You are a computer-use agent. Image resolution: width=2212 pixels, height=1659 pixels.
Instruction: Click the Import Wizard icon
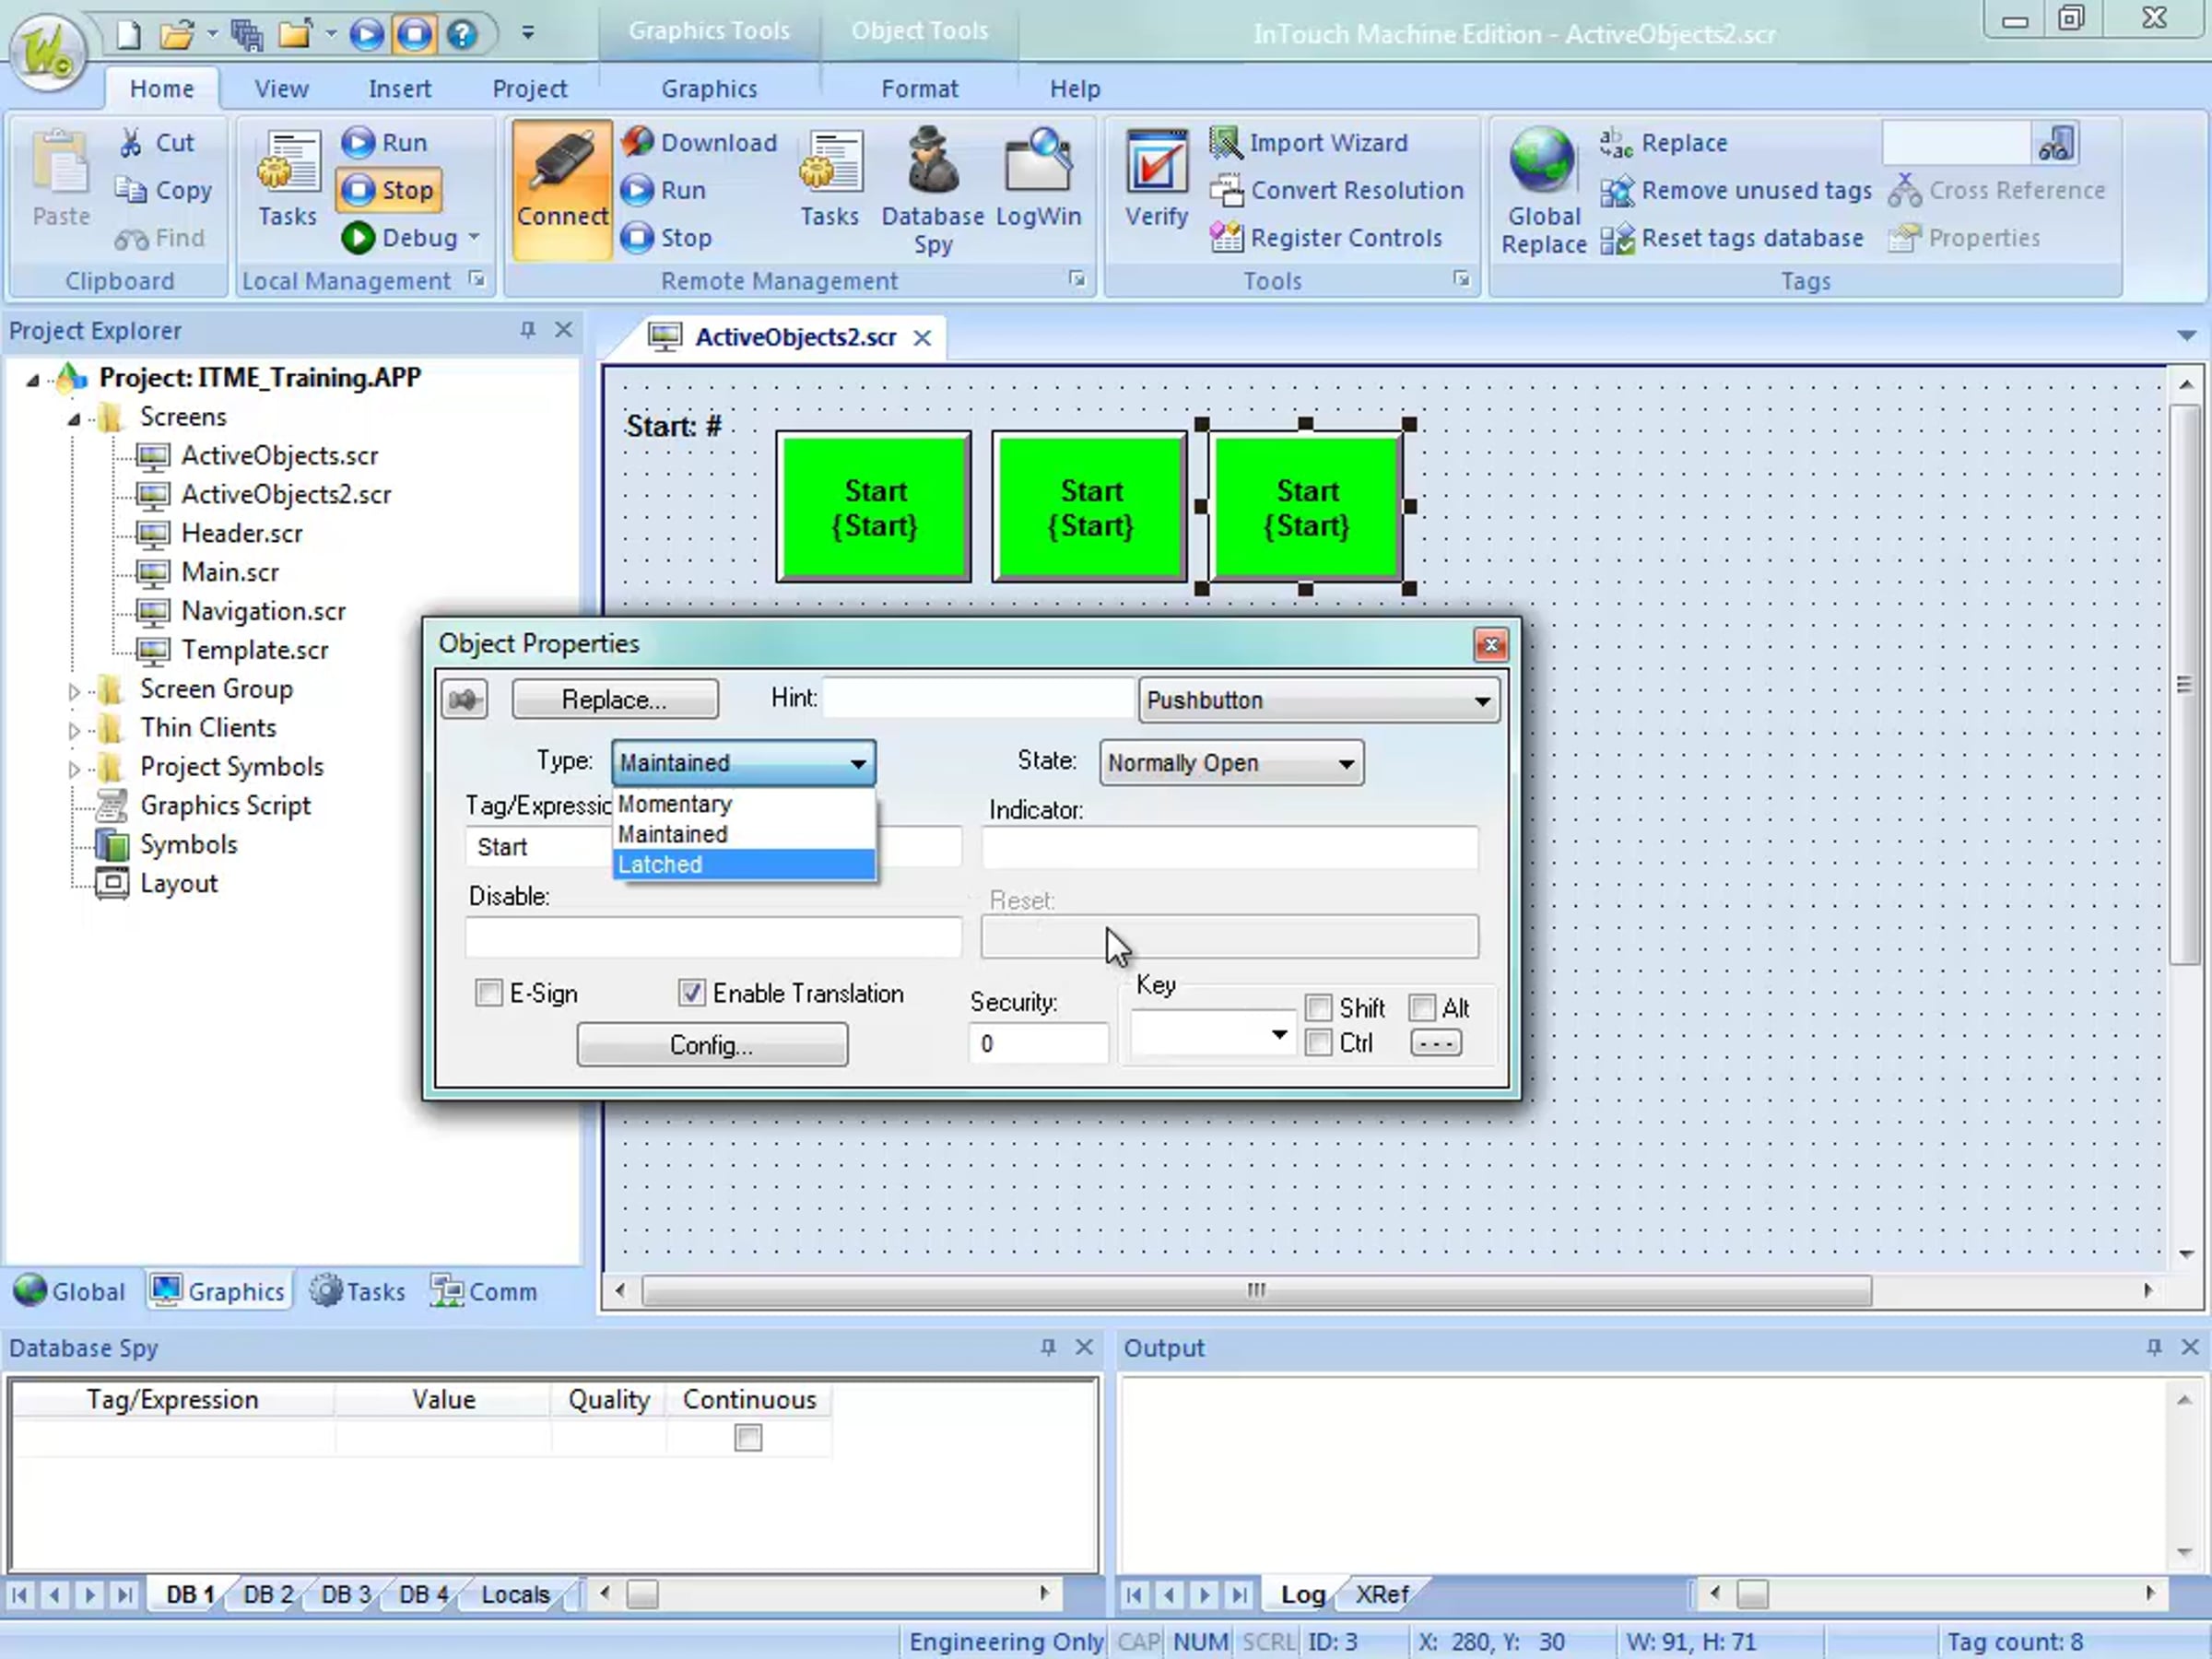pos(1225,143)
